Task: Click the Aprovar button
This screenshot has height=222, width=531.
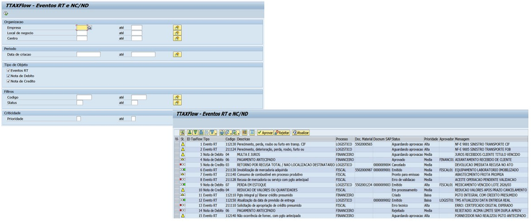Action: pos(265,133)
